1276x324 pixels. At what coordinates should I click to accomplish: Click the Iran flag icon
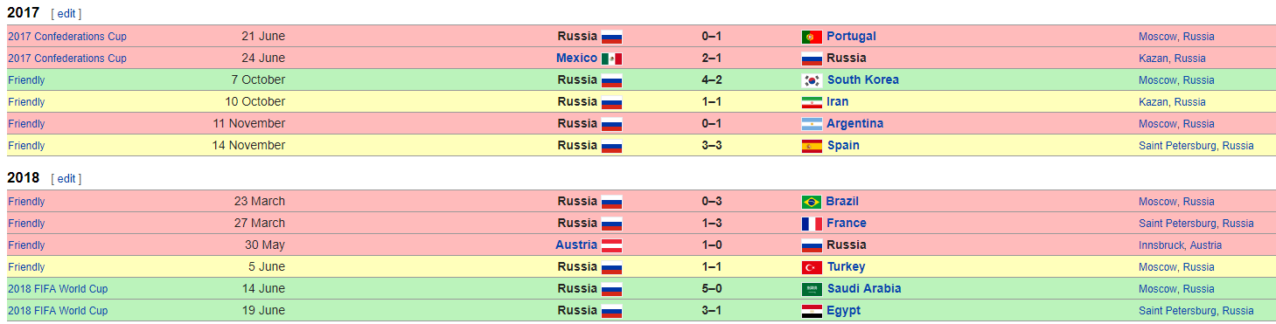click(812, 102)
